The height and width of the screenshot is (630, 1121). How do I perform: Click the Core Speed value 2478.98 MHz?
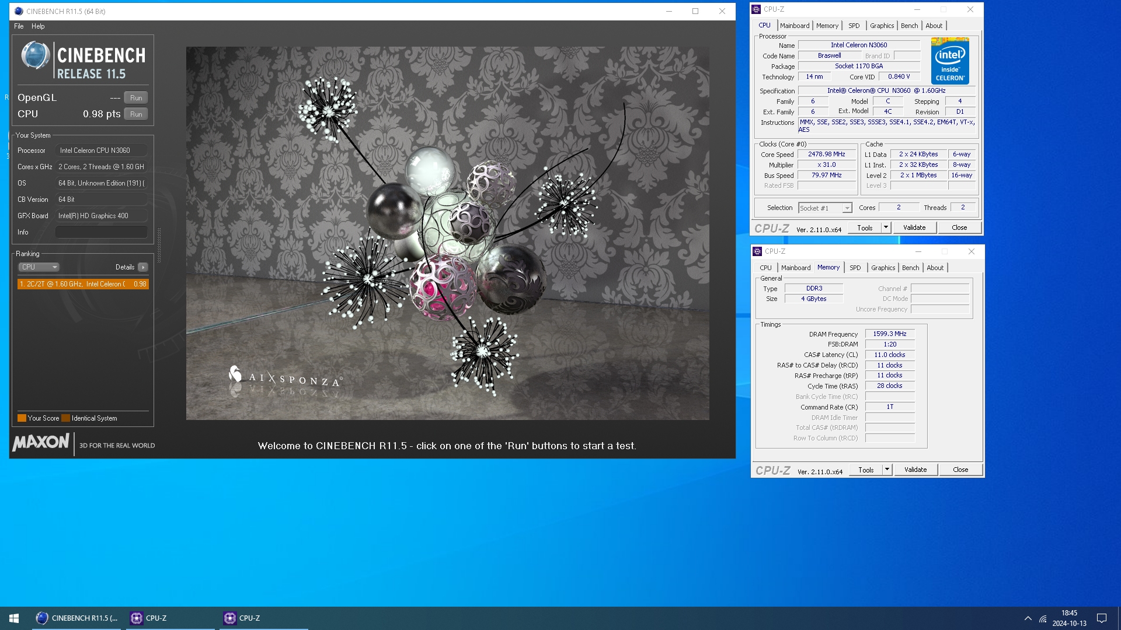point(826,155)
